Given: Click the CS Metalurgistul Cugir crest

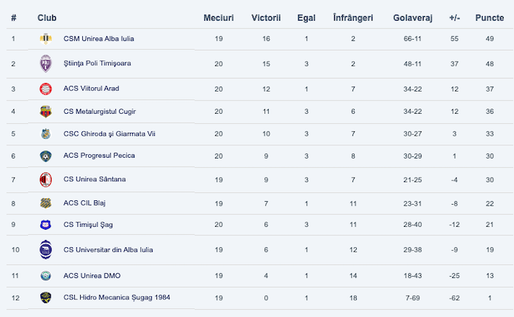Looking at the screenshot, I should click(x=46, y=112).
